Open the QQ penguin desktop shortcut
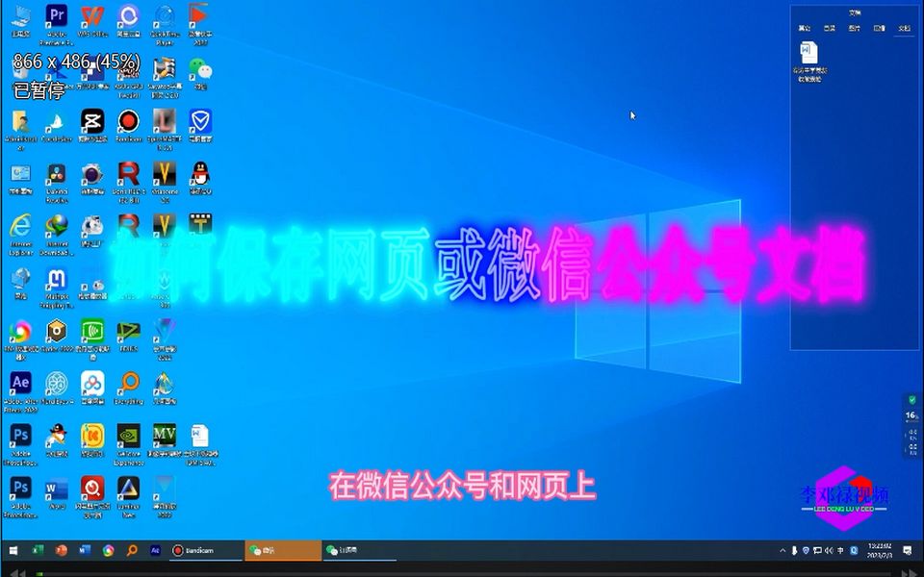924x577 pixels. click(x=198, y=174)
